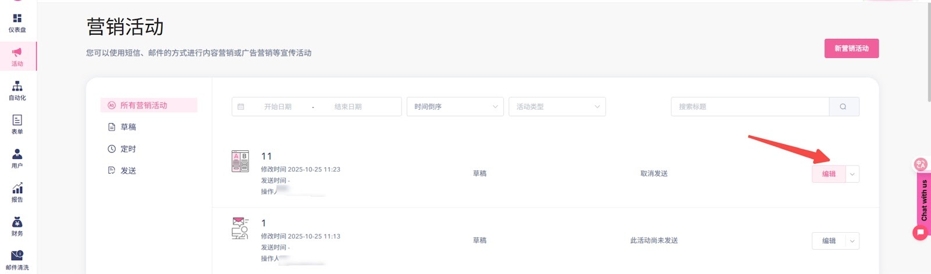Click the translate floating icon
This screenshot has width=931, height=274.
(x=921, y=164)
